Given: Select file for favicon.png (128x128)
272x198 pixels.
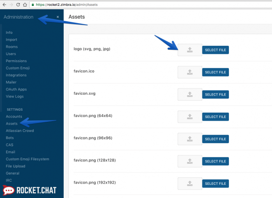Looking at the screenshot, I should click(x=215, y=161).
